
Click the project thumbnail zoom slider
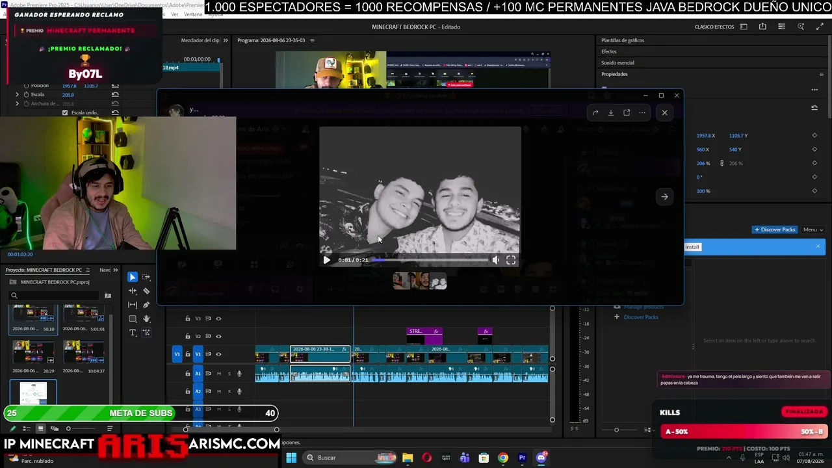pyautogui.click(x=81, y=428)
